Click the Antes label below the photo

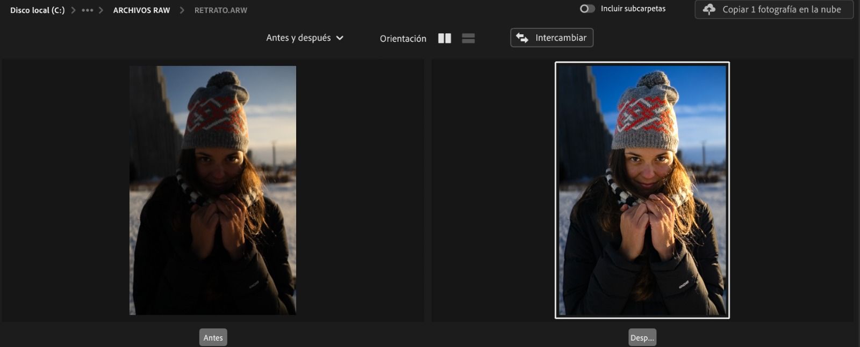tap(213, 337)
